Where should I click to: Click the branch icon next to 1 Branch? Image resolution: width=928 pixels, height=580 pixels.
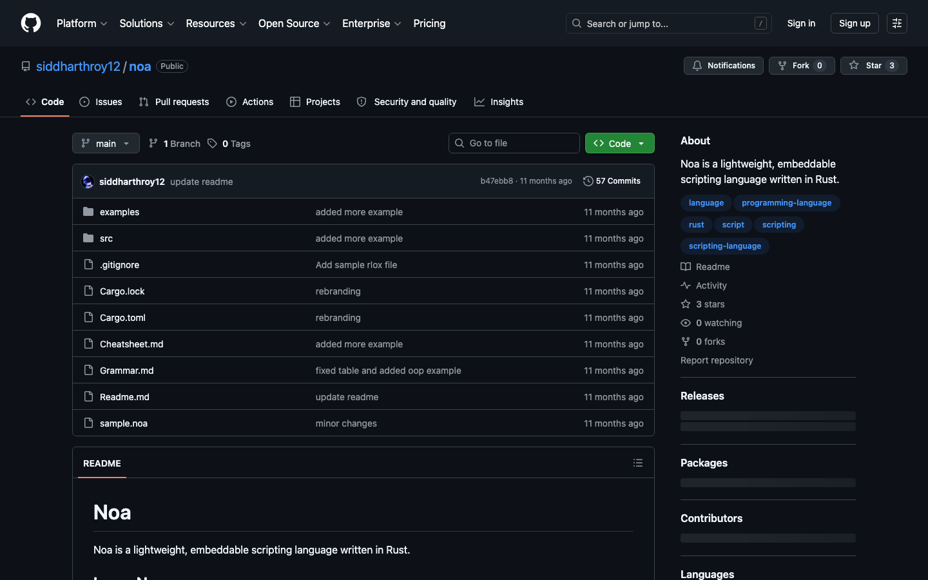click(153, 143)
